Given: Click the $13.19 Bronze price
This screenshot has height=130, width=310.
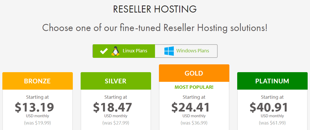Looking at the screenshot, I should point(34,107).
